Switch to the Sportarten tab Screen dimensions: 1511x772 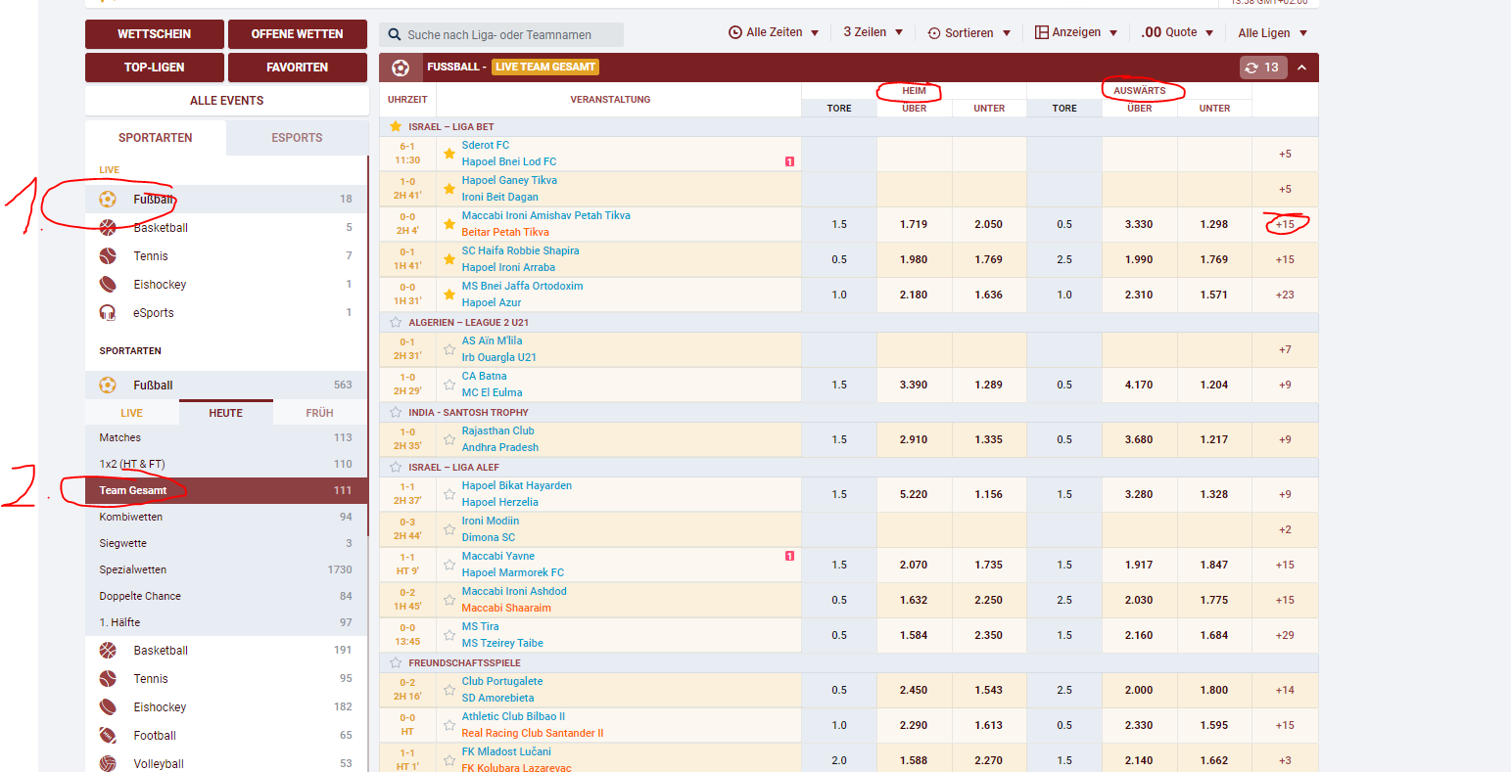pyautogui.click(x=156, y=138)
